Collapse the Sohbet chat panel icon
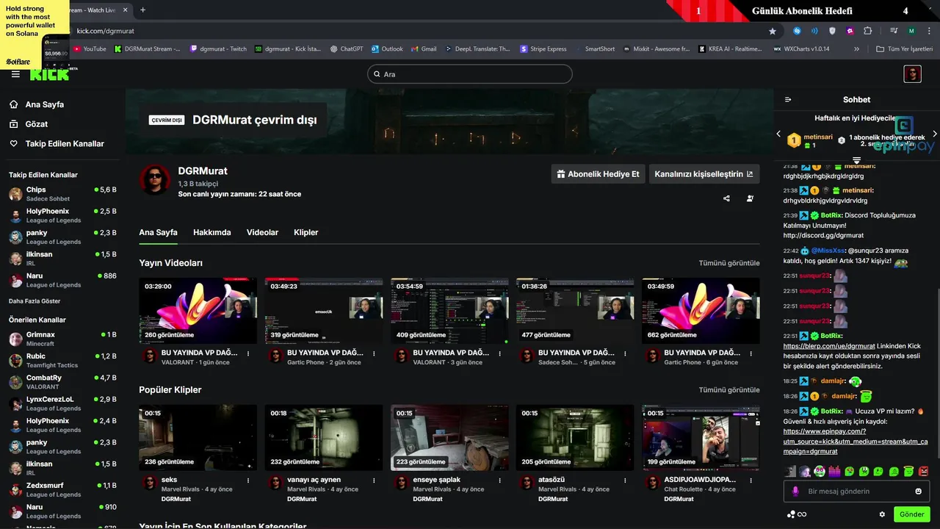Viewport: 940px width, 529px height. tap(788, 100)
